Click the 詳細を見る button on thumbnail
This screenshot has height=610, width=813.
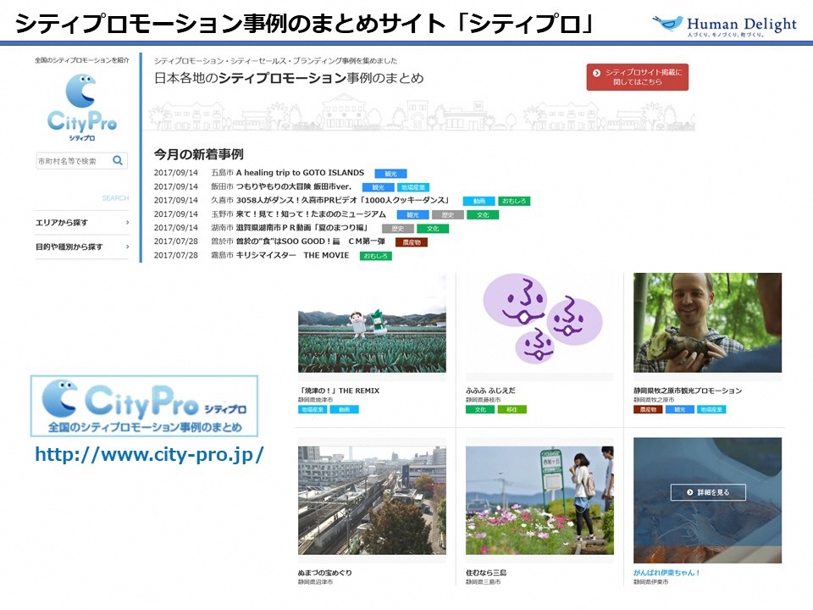click(x=707, y=492)
